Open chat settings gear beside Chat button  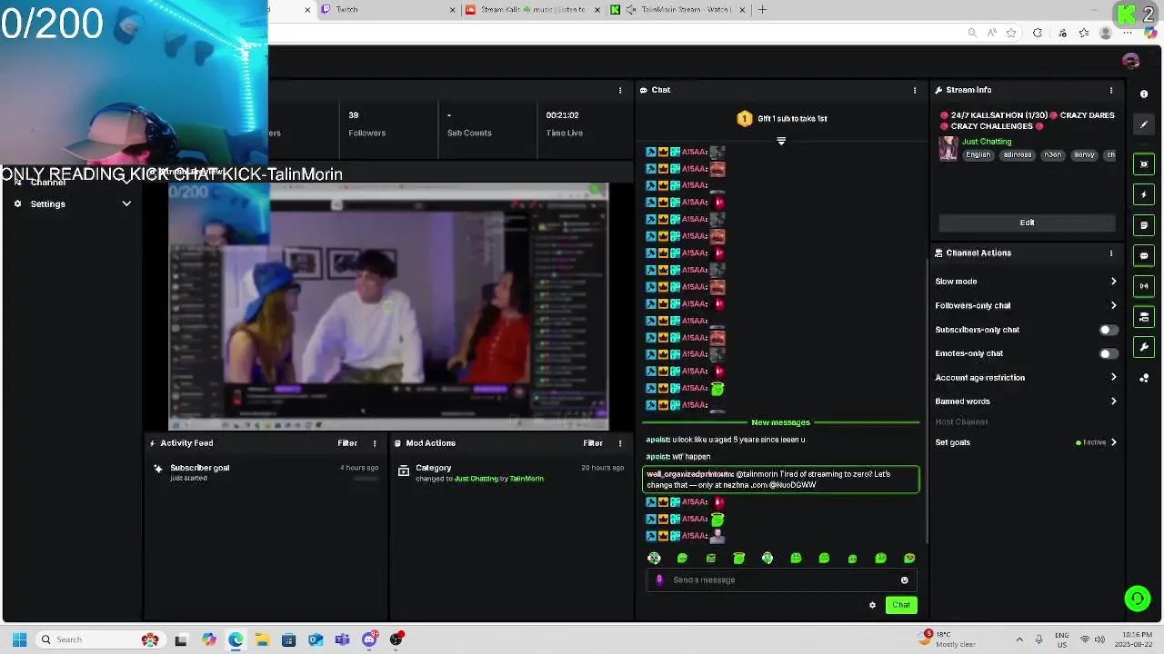[872, 605]
